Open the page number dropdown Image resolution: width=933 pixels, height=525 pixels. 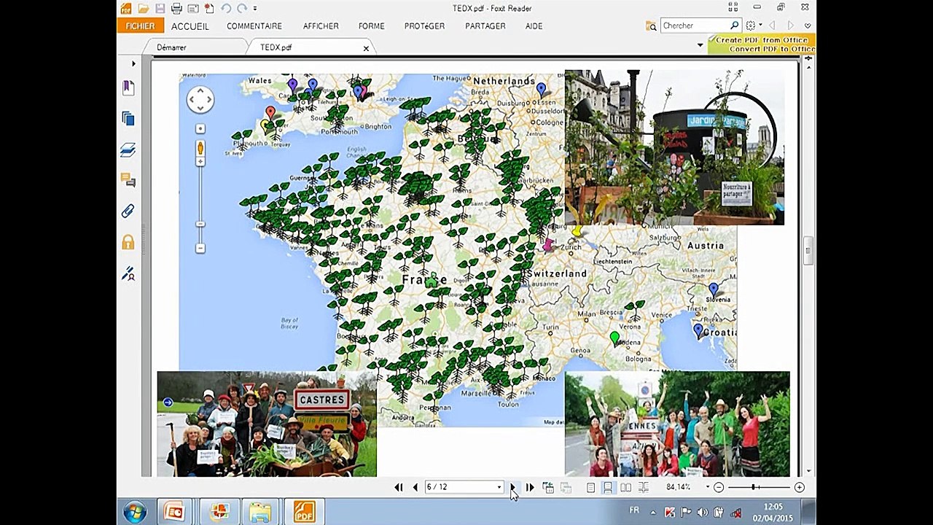(x=499, y=487)
